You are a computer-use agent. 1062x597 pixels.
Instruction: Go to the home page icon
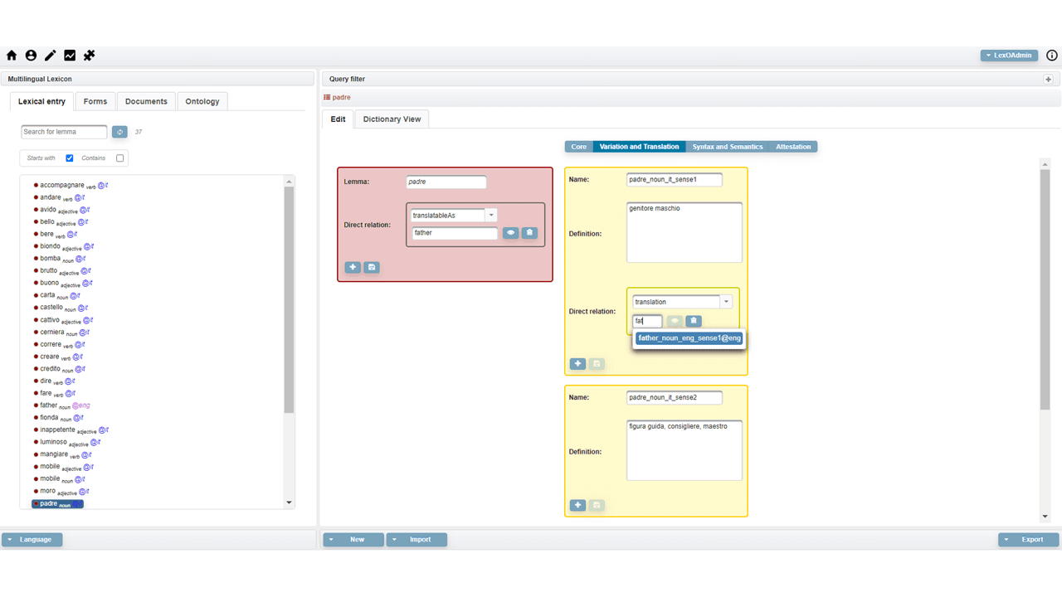[x=12, y=56]
